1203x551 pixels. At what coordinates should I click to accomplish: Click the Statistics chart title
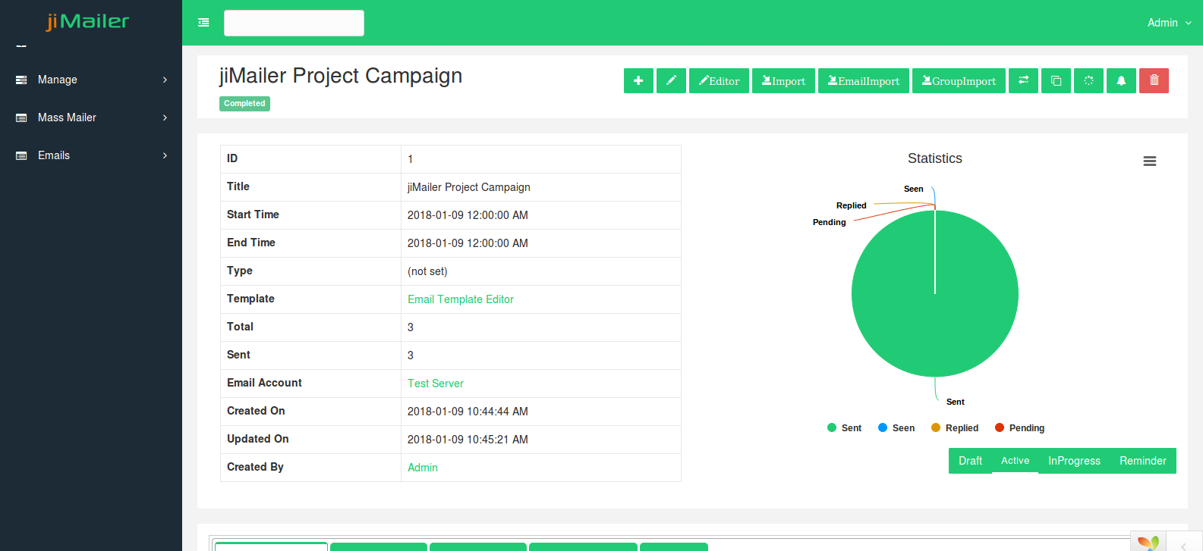tap(935, 158)
